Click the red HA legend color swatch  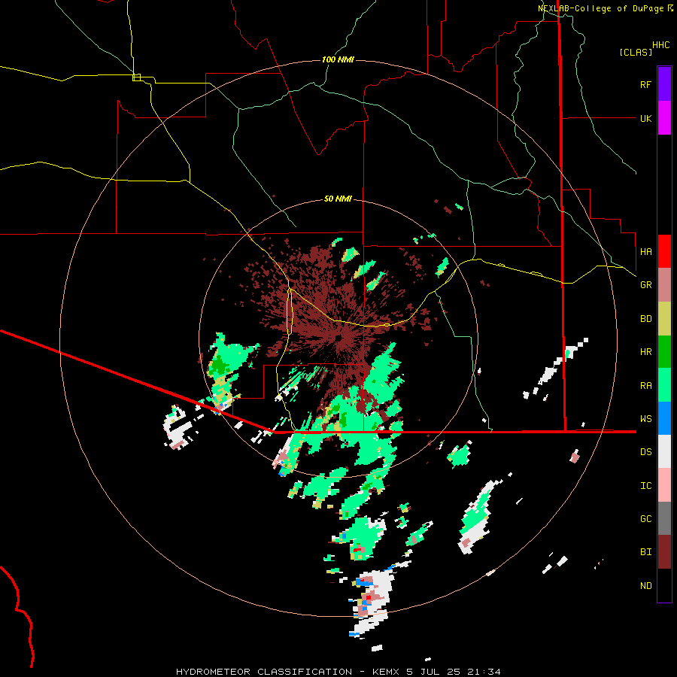pos(664,251)
